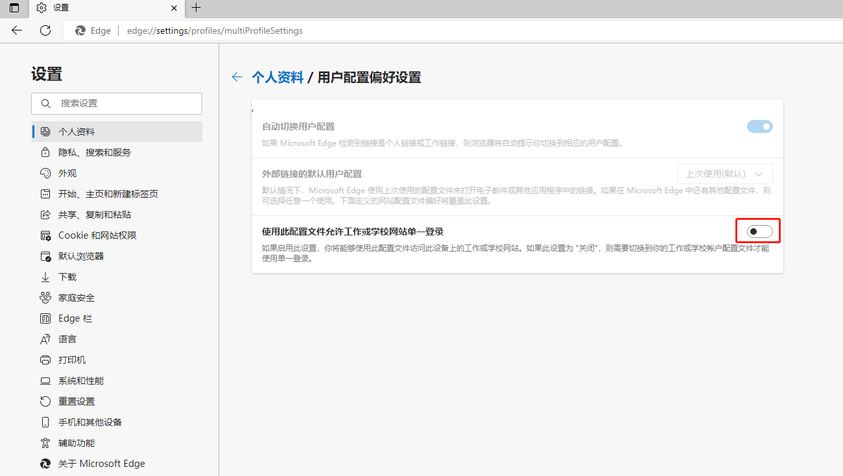843x476 pixels.
Task: Open 家庭安全 settings
Action: pyautogui.click(x=117, y=298)
